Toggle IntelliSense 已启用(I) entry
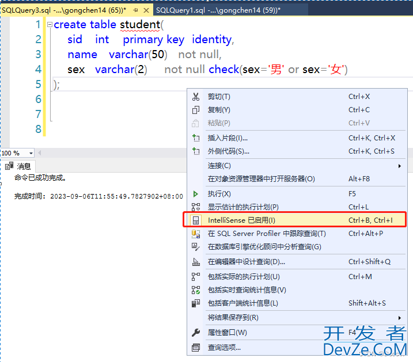 [x=297, y=220]
